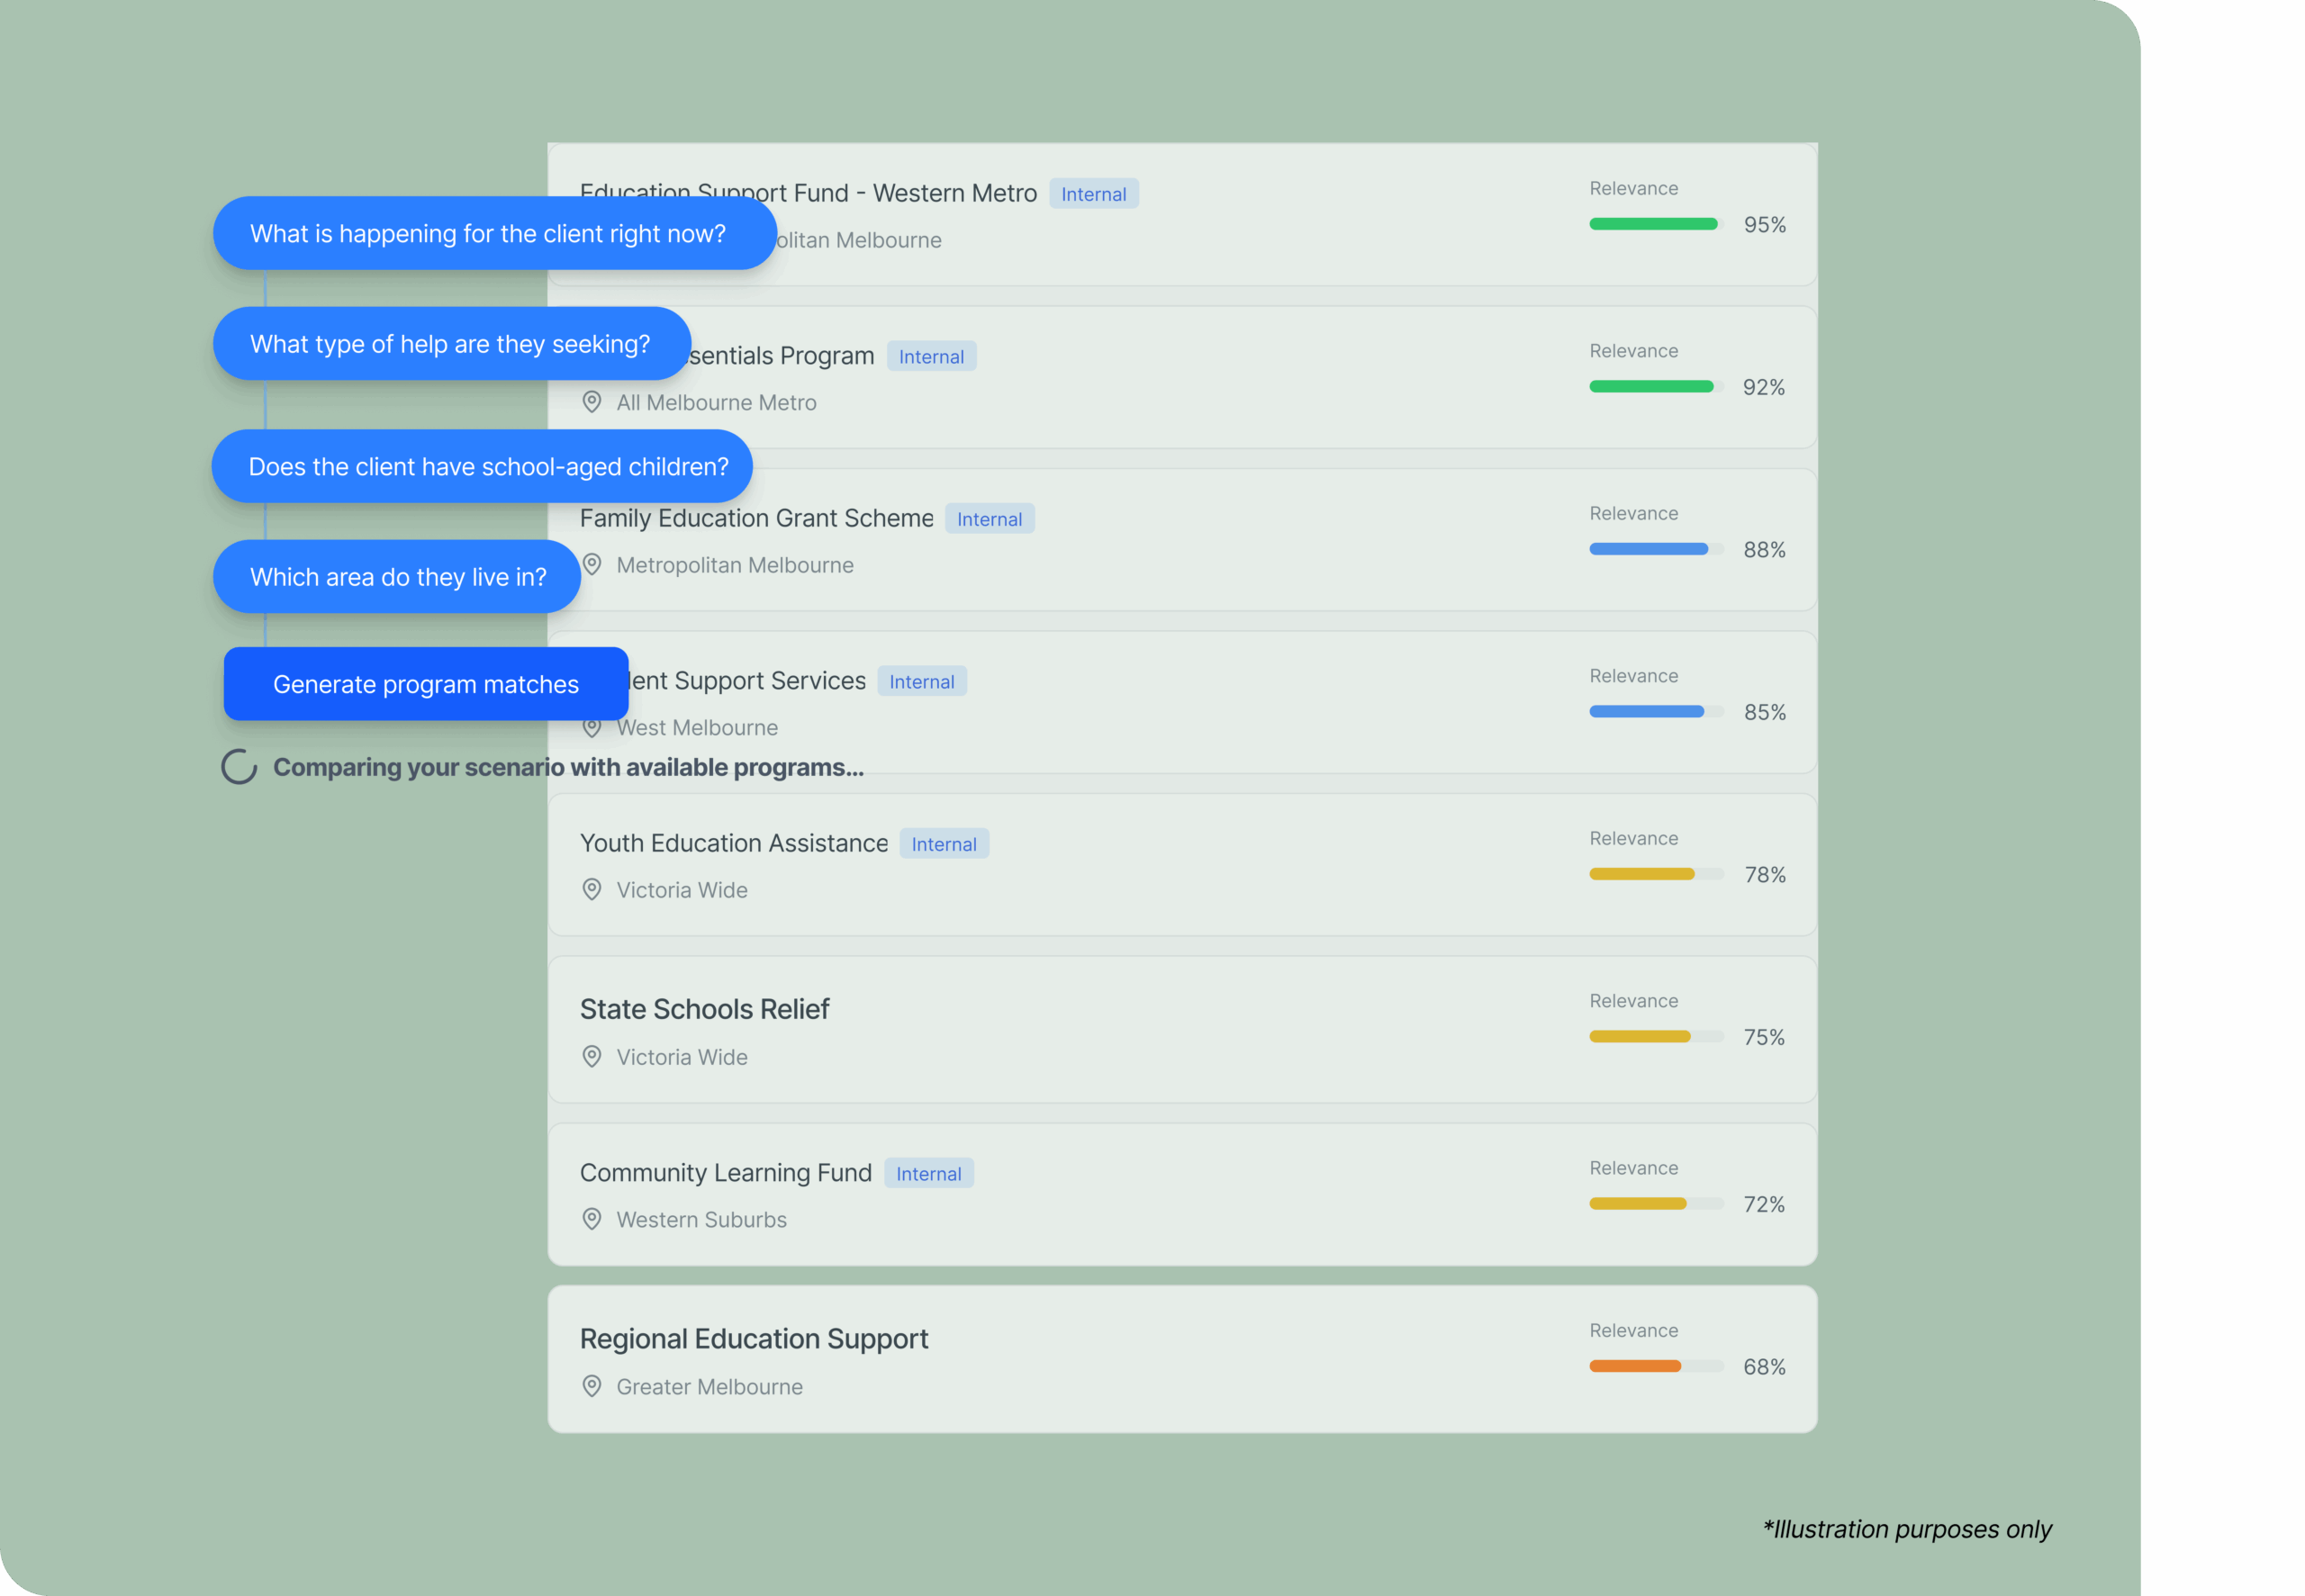Click the loading spinner icon
Viewport: 2305px width, 1596px height.
point(239,767)
